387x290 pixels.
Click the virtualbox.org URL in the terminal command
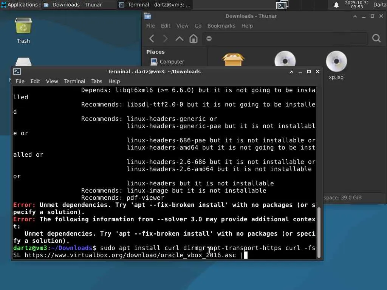tap(130, 255)
